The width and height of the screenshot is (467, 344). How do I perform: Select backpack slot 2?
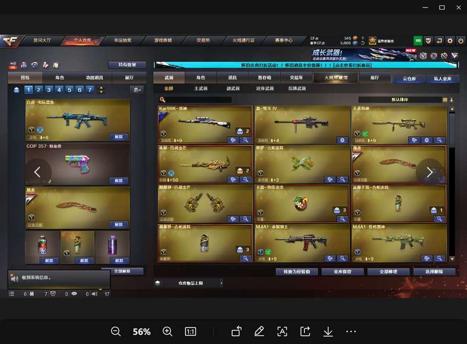click(39, 90)
